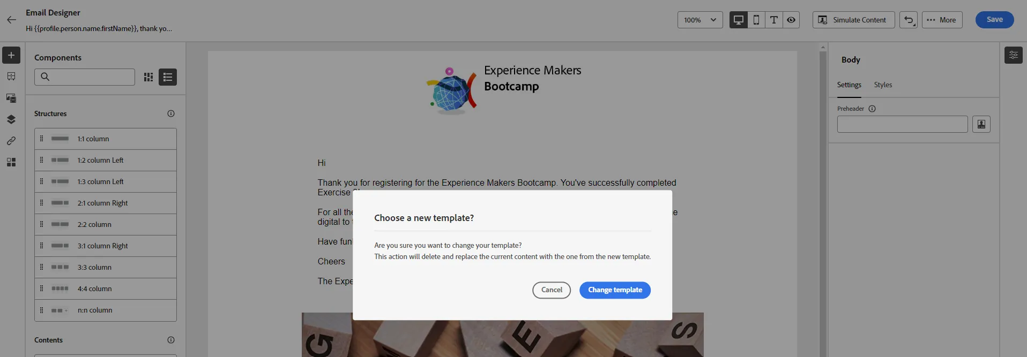Select the n:n column structure

(x=106, y=310)
